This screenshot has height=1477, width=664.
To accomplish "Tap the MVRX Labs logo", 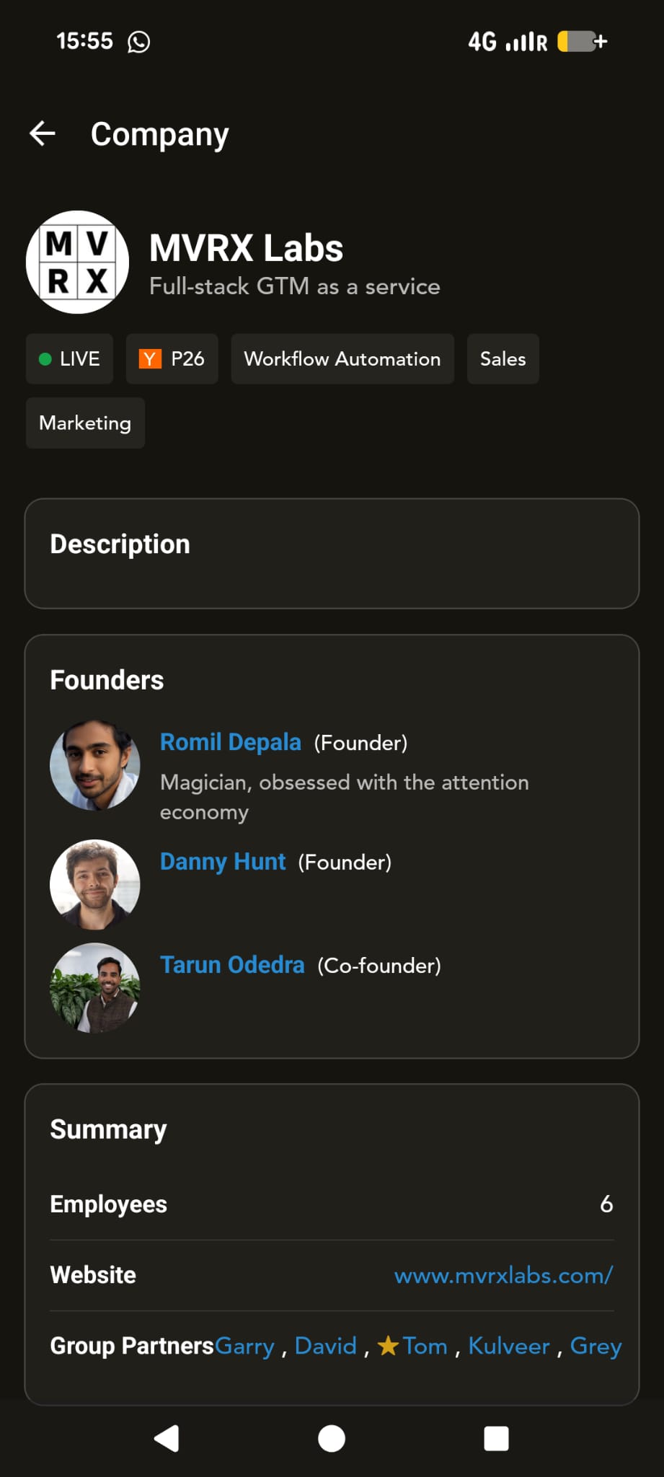I will point(77,263).
